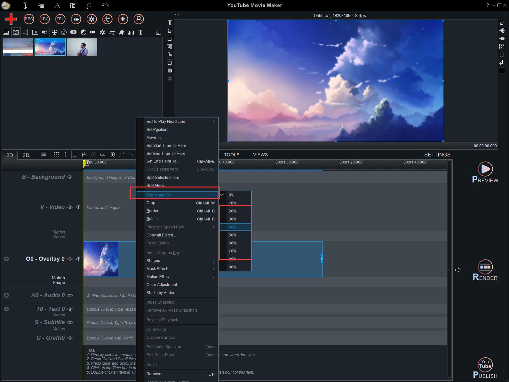Screen dimensions: 509x382
Task: Open the SETTINGS tab
Action: tap(437, 155)
